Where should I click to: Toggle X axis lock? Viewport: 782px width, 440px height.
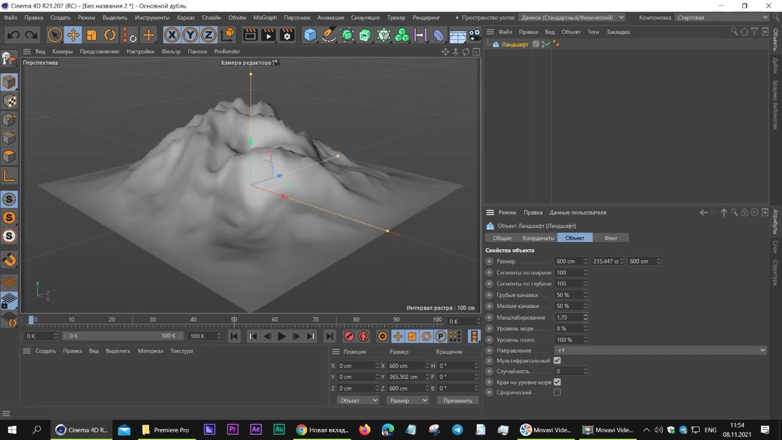(172, 35)
